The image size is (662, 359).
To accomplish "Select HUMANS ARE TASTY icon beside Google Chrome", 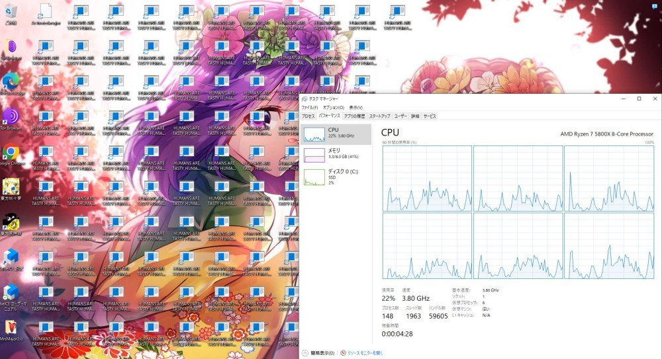I will point(46,158).
